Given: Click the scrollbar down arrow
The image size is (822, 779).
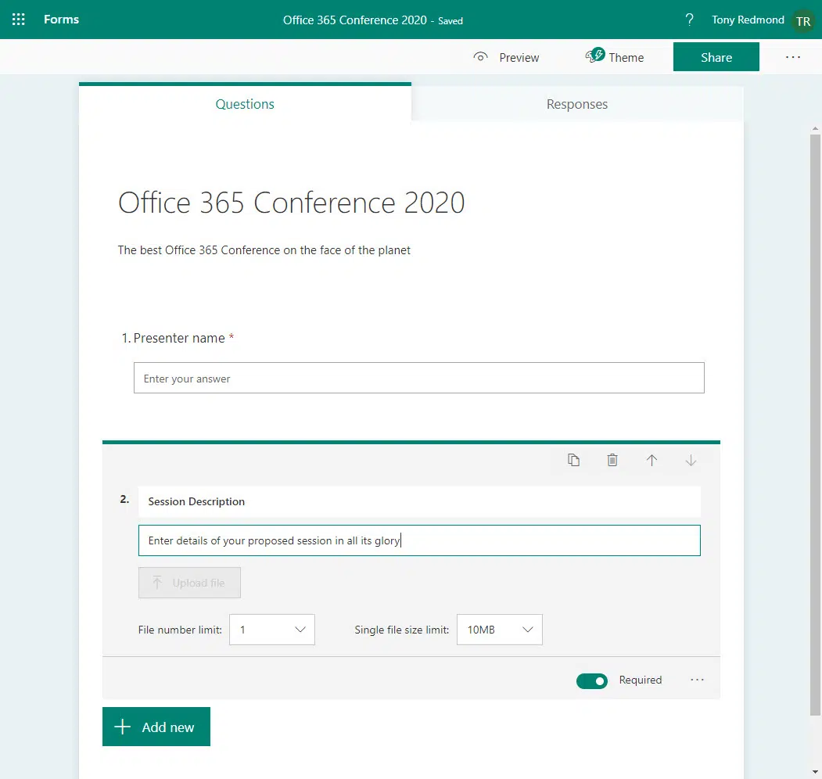Looking at the screenshot, I should (815, 772).
